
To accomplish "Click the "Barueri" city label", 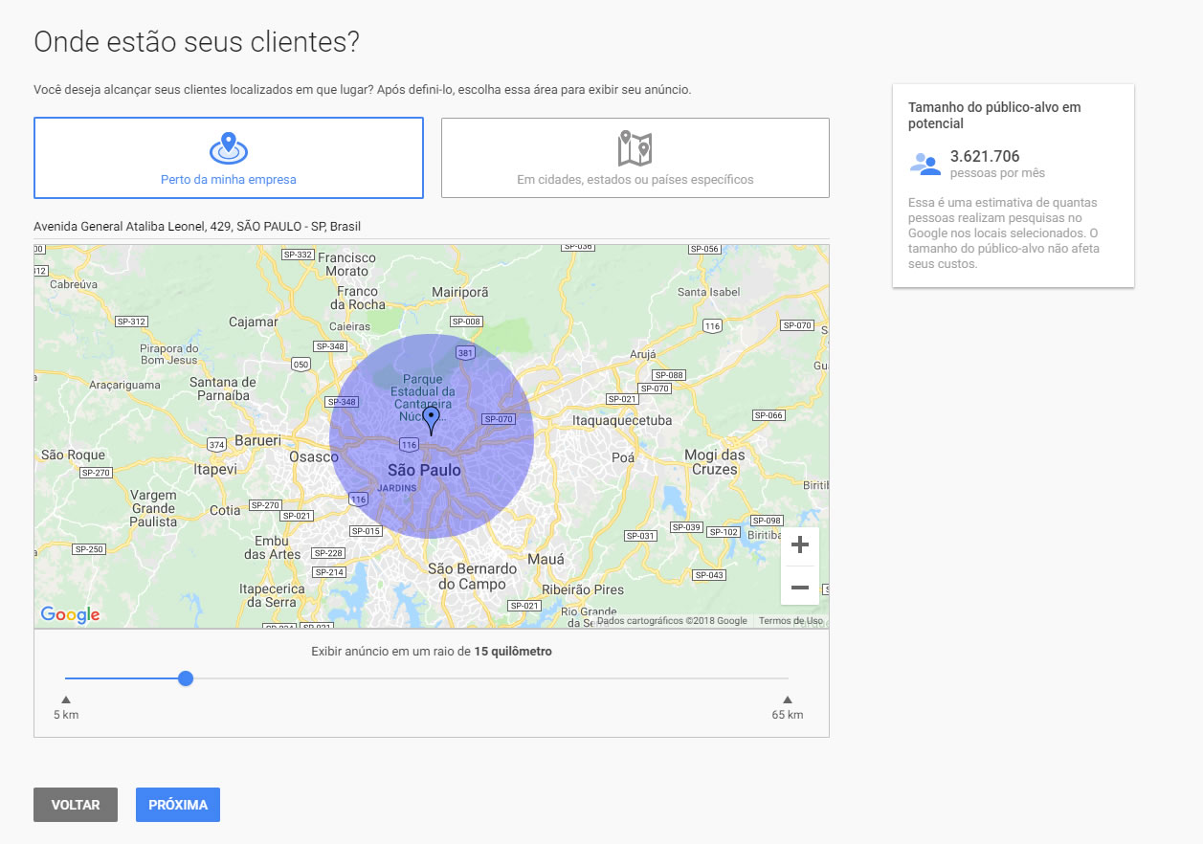I will pyautogui.click(x=257, y=440).
